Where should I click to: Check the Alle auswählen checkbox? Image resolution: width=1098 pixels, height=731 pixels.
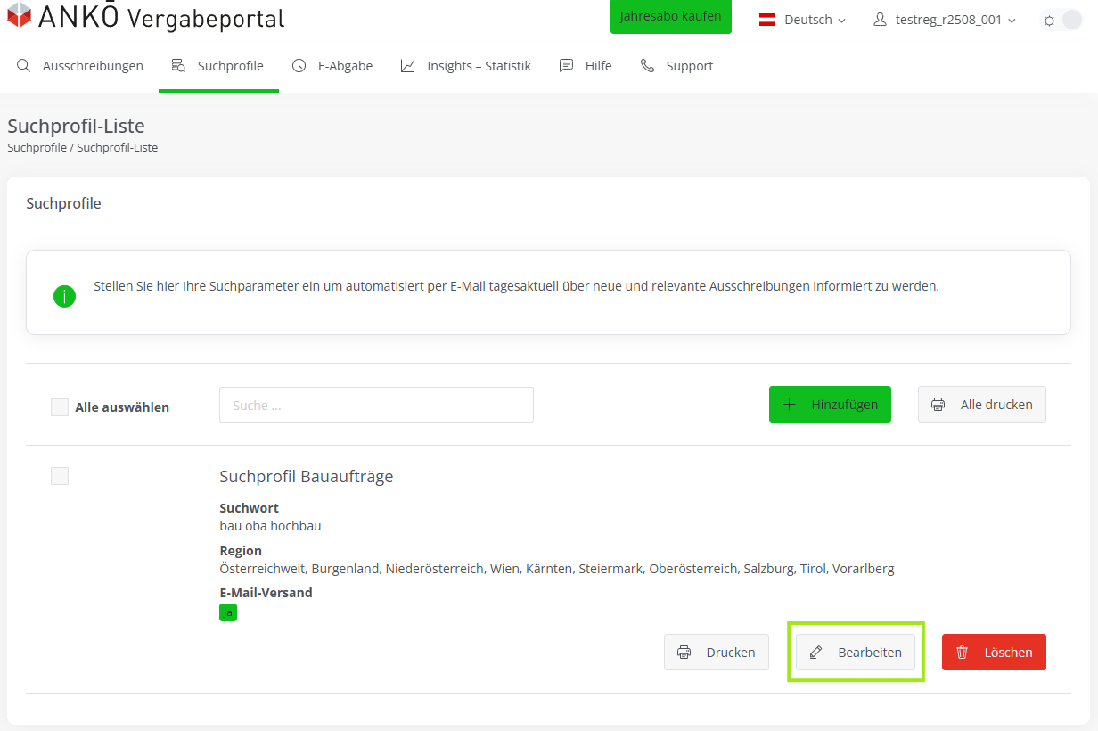[x=60, y=407]
